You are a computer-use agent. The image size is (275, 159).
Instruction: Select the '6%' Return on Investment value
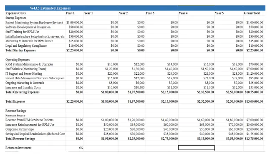coord(81,148)
